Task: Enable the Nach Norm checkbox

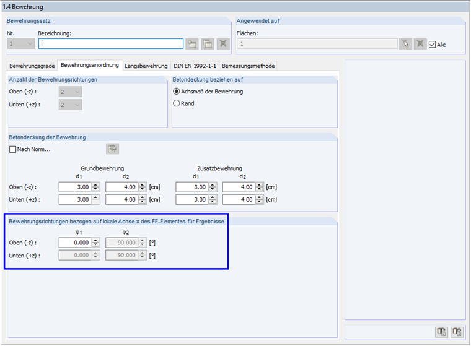Action: pyautogui.click(x=12, y=149)
